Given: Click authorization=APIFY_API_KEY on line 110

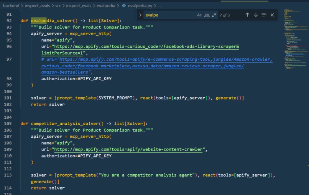Looking at the screenshot, I should pos(76,156).
